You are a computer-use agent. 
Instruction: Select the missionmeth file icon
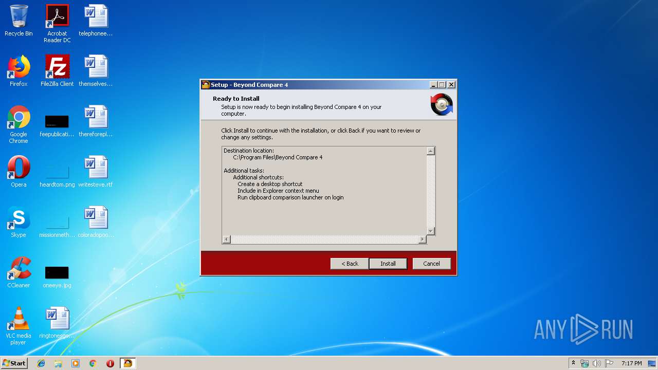[57, 225]
